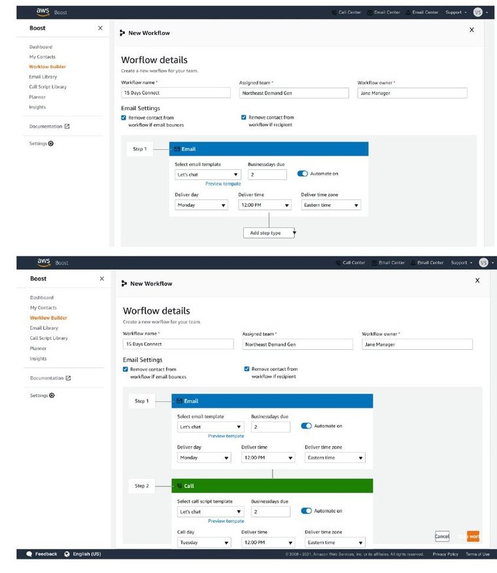Click the AWS logo in the lower window header
The image size is (497, 573).
(43, 262)
